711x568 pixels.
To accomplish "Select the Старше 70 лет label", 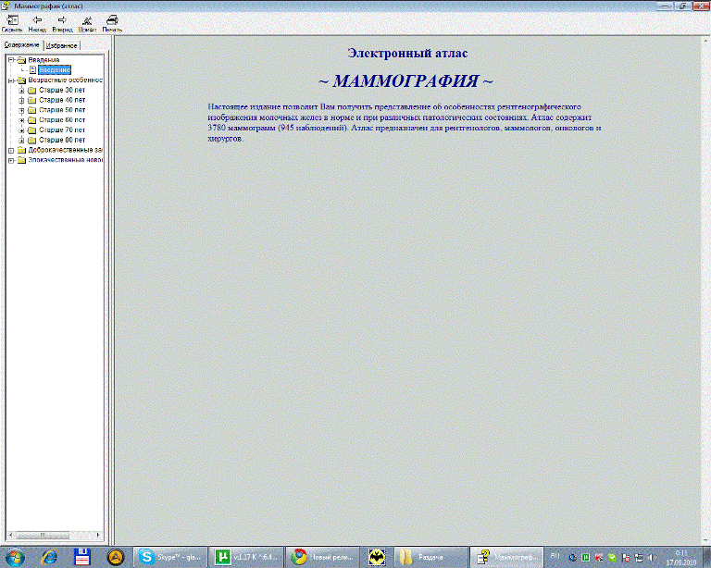I will 62,130.
